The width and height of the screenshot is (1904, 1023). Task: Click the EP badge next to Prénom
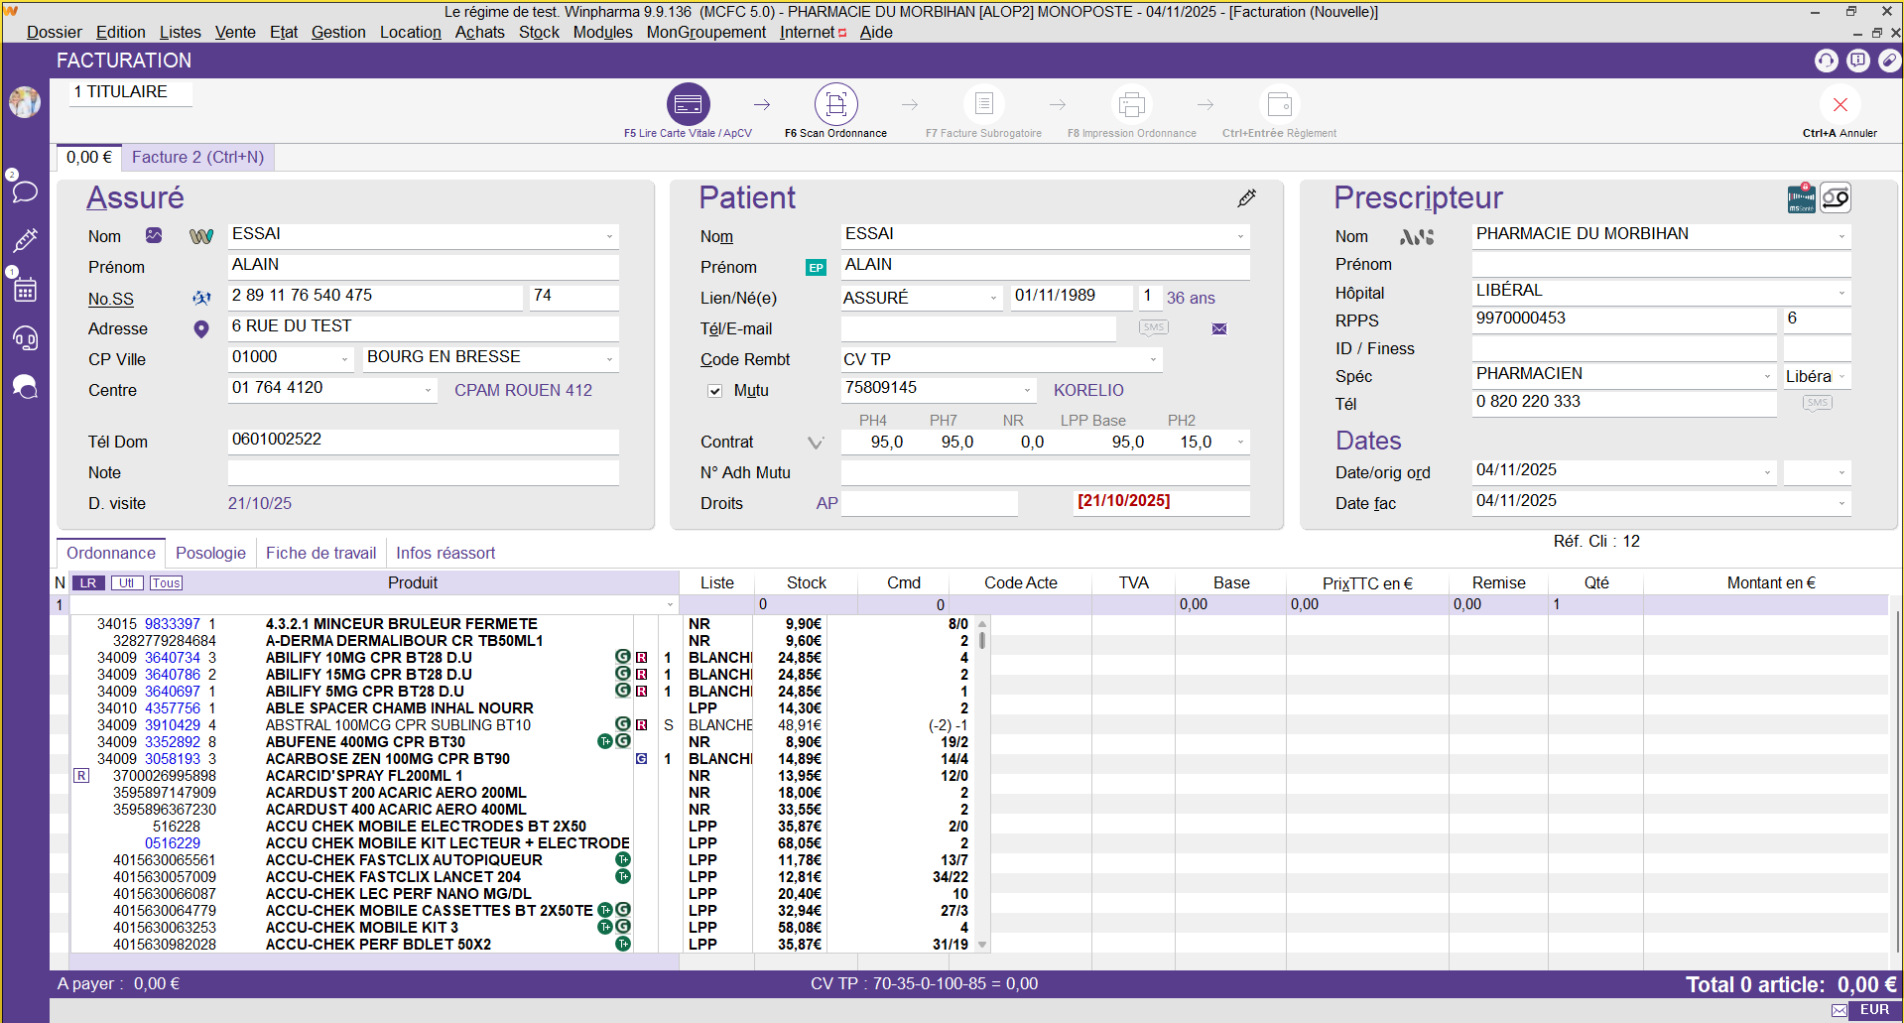tap(816, 268)
